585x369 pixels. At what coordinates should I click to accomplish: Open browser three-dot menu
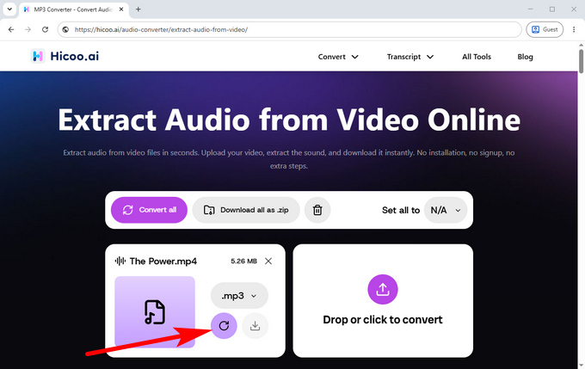tap(574, 29)
